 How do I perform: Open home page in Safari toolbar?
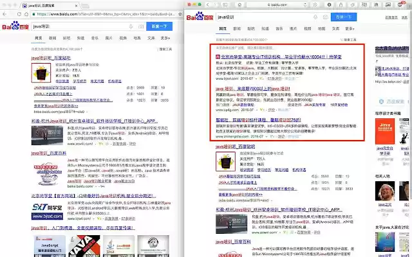[x=239, y=4]
